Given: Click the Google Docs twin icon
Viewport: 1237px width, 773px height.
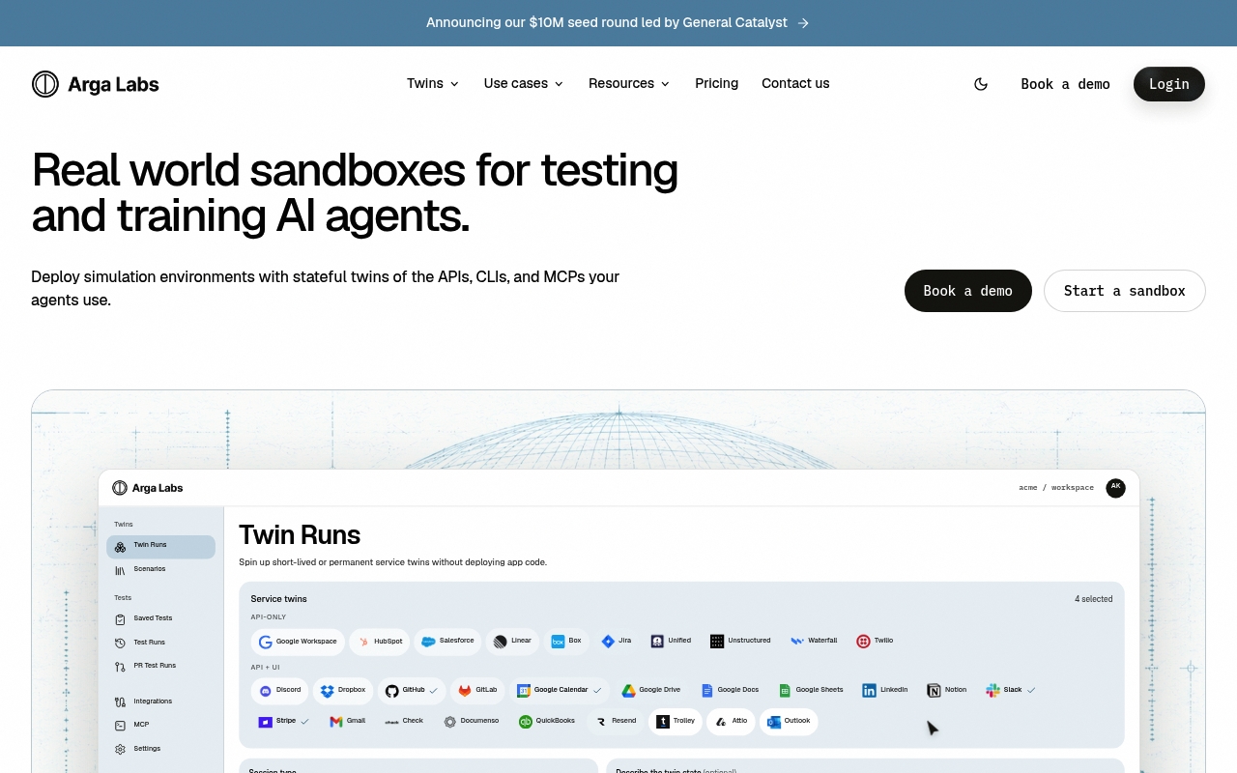Looking at the screenshot, I should point(707,691).
